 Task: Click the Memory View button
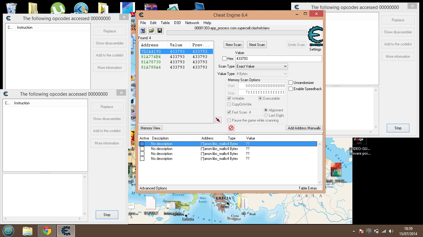click(150, 128)
